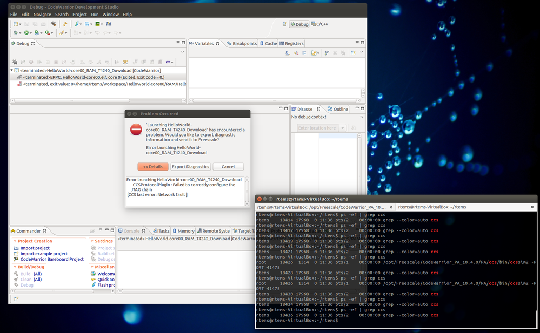
Task: Open the Disassembly view menu triangle
Action: click(x=361, y=117)
